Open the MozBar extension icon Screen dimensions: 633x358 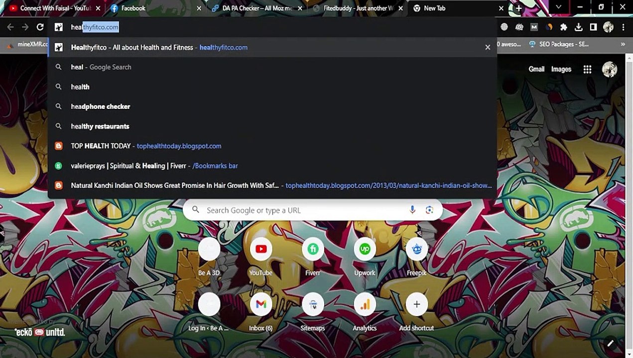click(x=534, y=27)
